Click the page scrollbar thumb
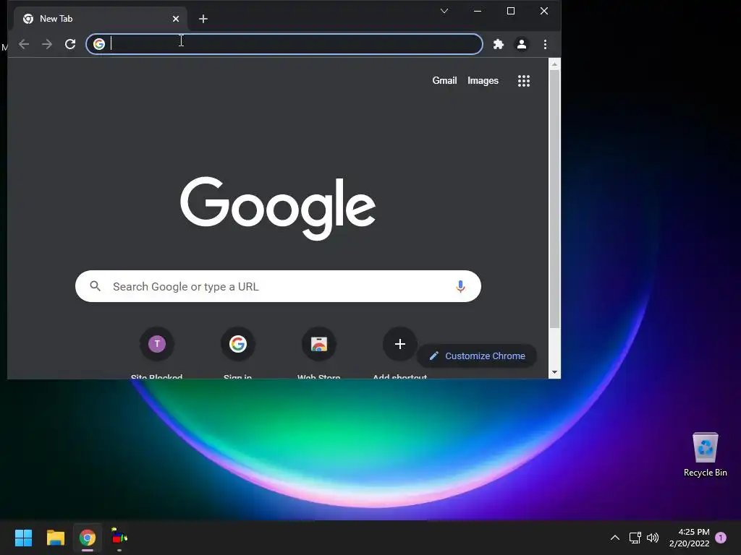Image resolution: width=741 pixels, height=555 pixels. coord(555,199)
